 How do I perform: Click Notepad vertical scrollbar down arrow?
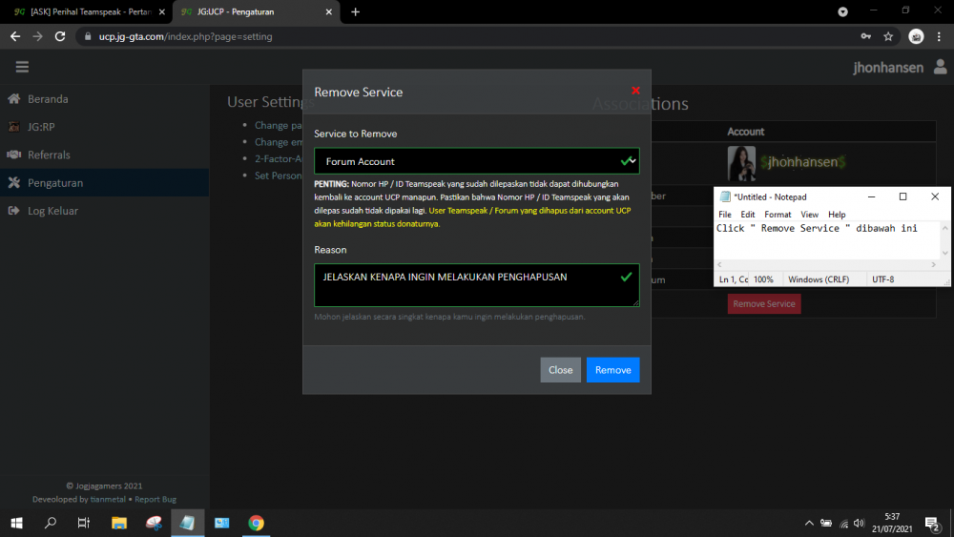(944, 254)
